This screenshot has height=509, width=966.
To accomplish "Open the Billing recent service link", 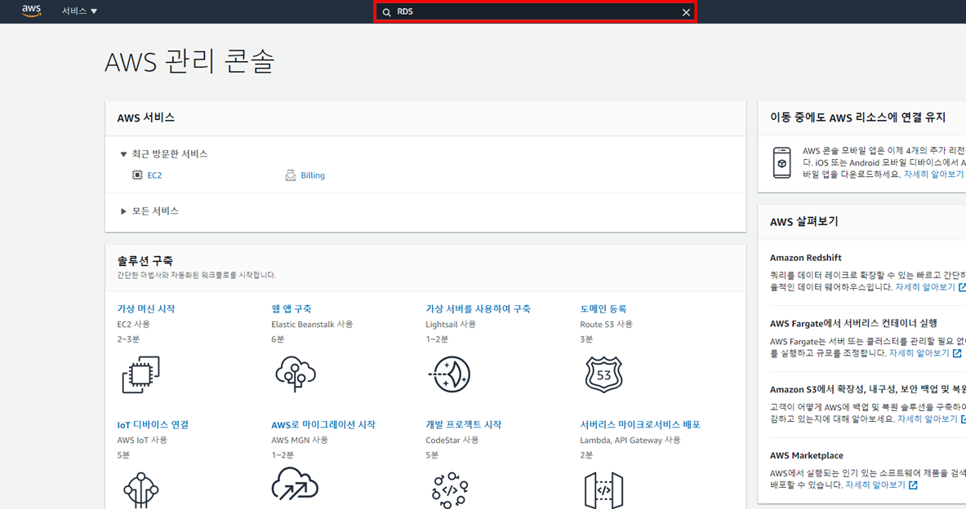I will (x=313, y=175).
